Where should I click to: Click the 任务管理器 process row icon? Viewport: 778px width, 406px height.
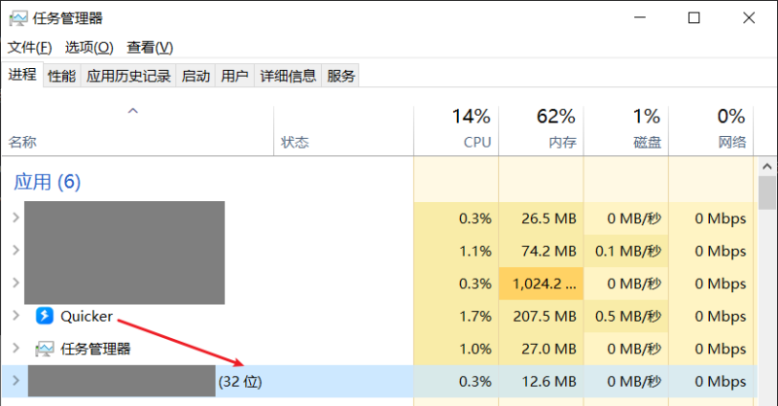pyautogui.click(x=44, y=348)
